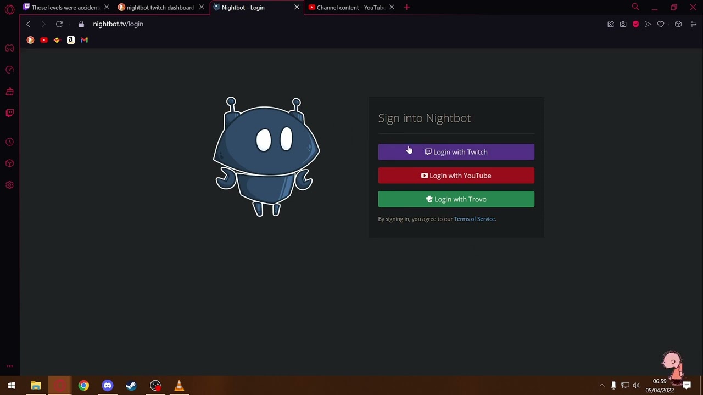Open Easy Setup sliders icon
The width and height of the screenshot is (703, 395).
tap(693, 24)
